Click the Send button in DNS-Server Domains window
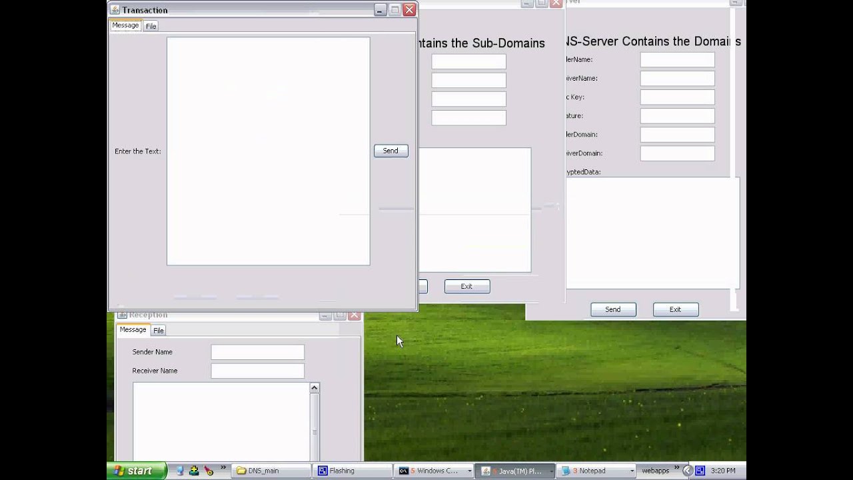 pos(613,309)
